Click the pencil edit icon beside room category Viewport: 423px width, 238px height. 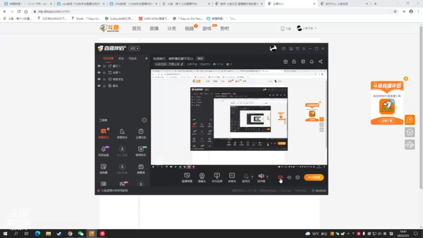(x=182, y=64)
